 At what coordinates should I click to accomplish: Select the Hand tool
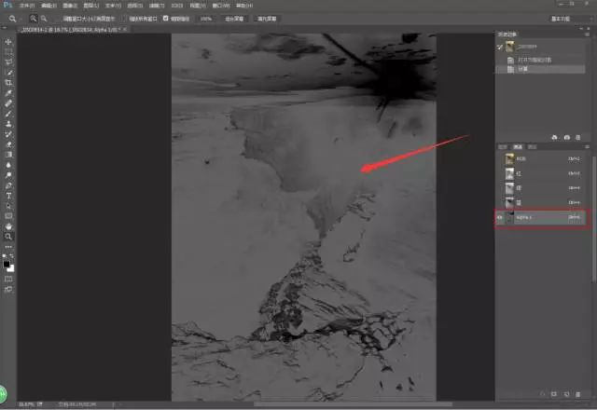click(x=8, y=226)
